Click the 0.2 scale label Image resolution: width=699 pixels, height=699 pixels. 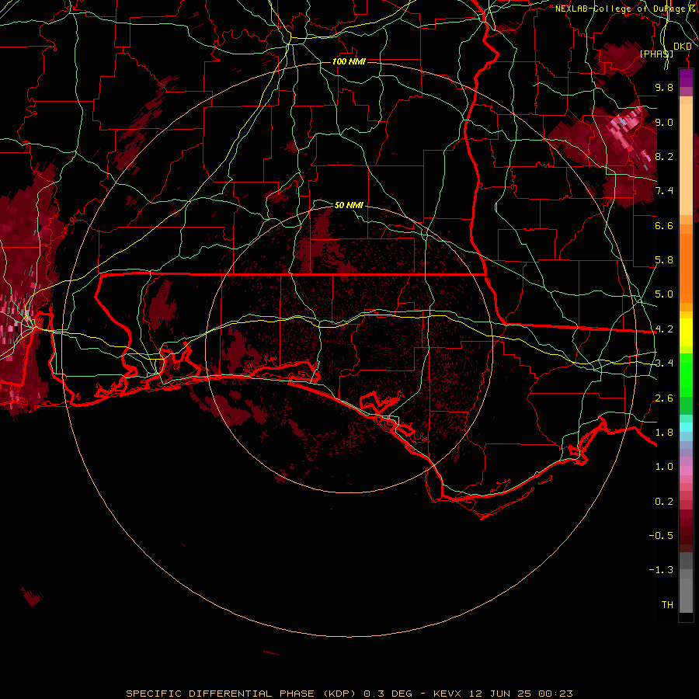click(x=664, y=502)
